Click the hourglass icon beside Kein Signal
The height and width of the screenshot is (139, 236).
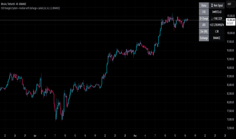tap(212, 5)
